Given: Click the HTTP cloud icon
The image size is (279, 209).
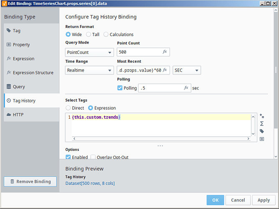Looking at the screenshot, I should [8, 115].
